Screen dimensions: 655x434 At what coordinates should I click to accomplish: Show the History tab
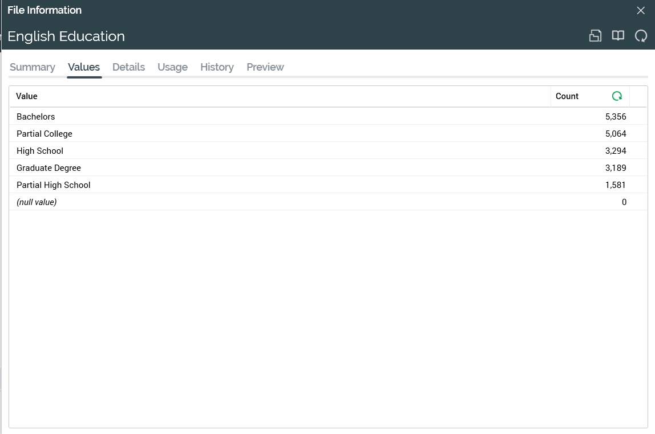(x=217, y=67)
